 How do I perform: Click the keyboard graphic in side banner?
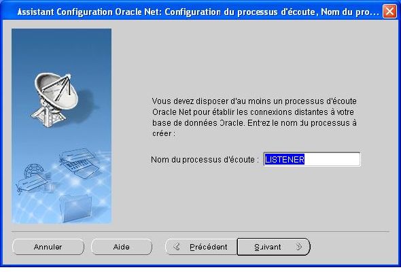[80, 164]
